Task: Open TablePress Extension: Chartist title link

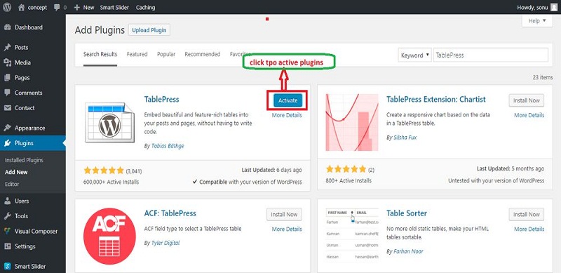Action: click(436, 99)
